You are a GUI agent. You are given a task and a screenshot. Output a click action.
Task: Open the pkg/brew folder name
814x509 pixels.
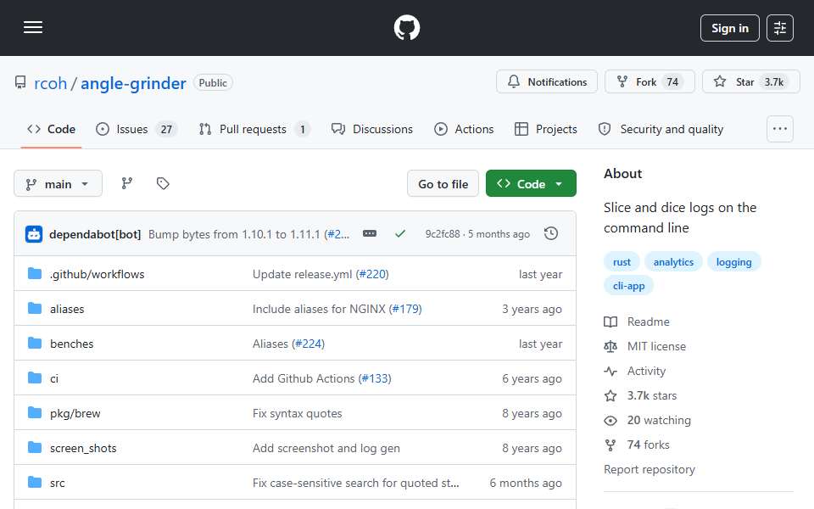tap(75, 413)
